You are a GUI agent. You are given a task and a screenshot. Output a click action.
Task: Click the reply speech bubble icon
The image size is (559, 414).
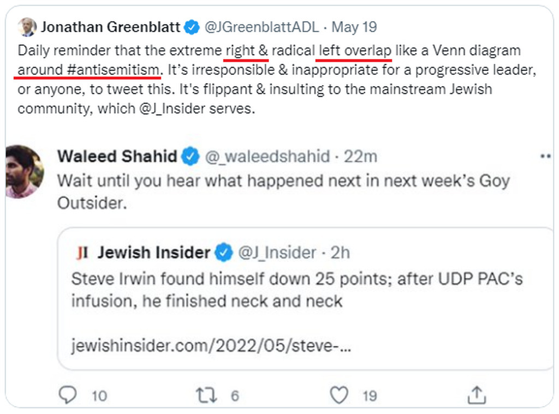tap(67, 395)
